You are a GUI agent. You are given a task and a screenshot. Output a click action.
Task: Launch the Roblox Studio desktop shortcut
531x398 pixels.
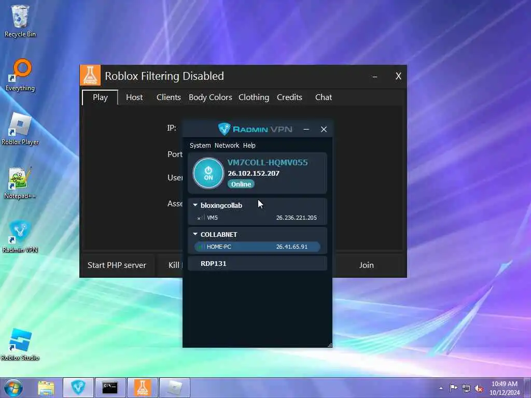[20, 344]
